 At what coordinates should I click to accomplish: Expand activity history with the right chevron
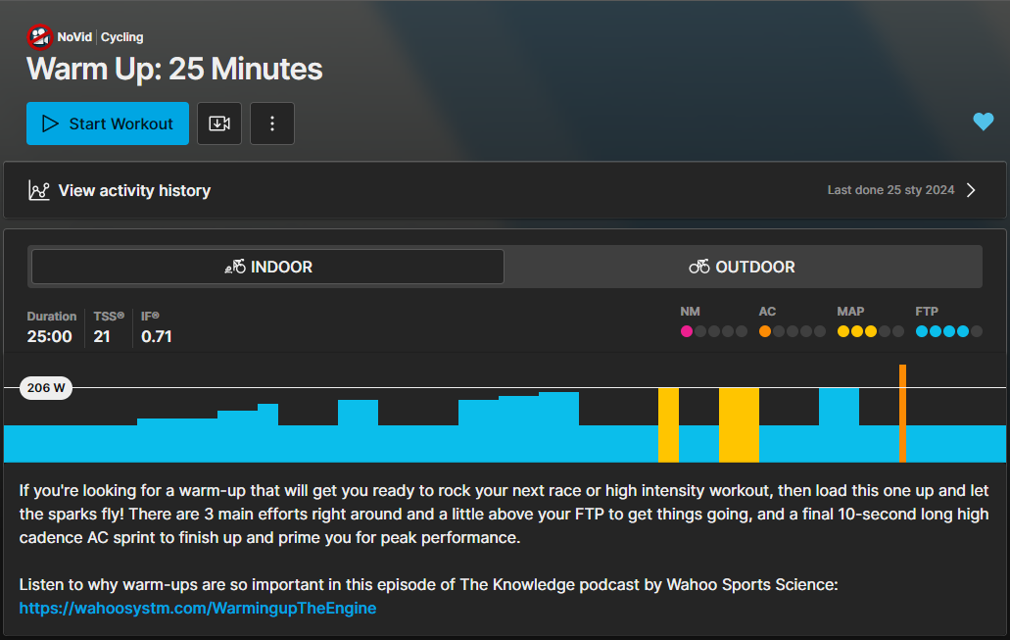pyautogui.click(x=971, y=190)
